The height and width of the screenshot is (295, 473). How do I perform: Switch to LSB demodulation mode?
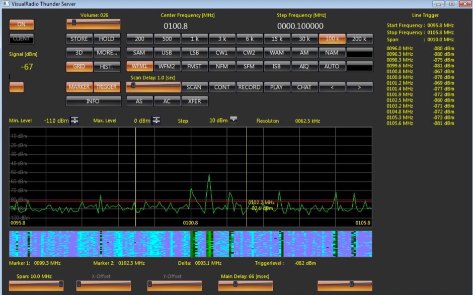tap(195, 53)
